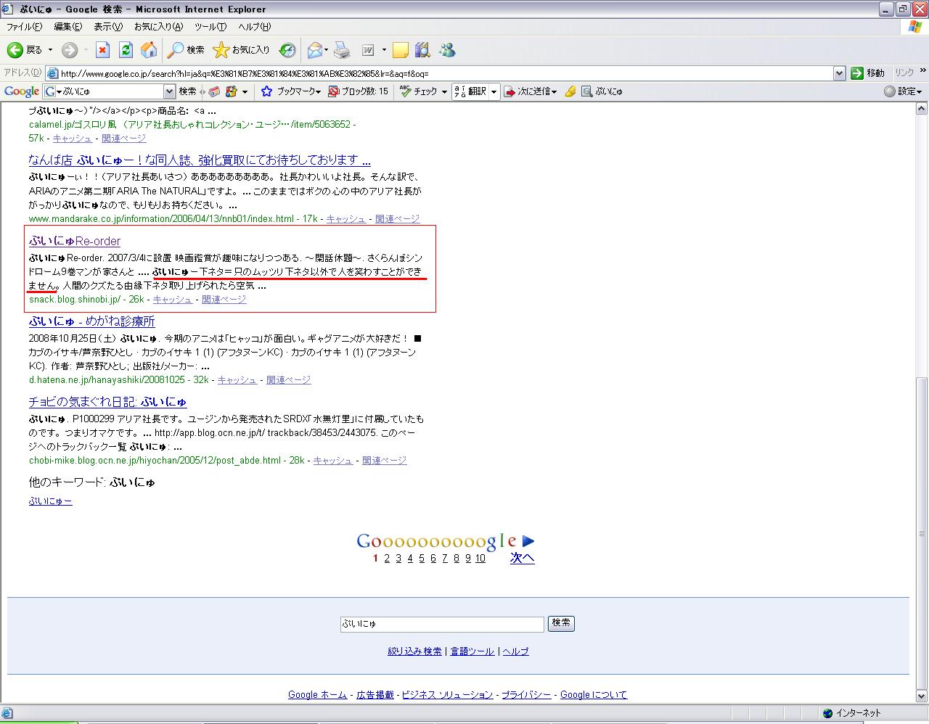This screenshot has height=724, width=929.
Task: Expand the Translate (翻訳) dropdown arrow
Action: (494, 91)
